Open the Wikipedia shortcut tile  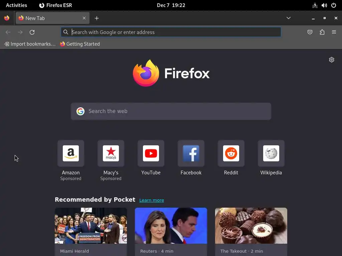pos(271,158)
